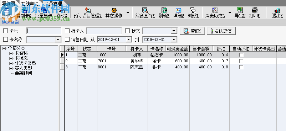This screenshot has width=286, height=131.
Task: Click the 持卡人 text input field
Action: point(104,31)
